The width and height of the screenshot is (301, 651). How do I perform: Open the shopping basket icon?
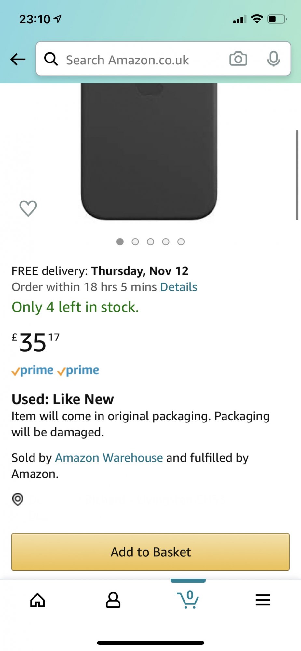[188, 600]
